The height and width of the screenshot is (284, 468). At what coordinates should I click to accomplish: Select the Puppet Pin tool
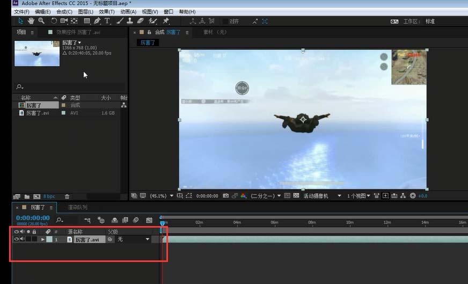pos(166,21)
